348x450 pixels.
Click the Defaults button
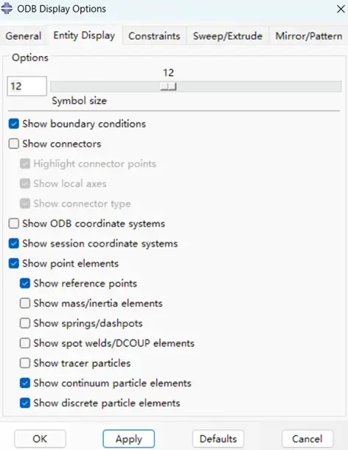(x=218, y=439)
